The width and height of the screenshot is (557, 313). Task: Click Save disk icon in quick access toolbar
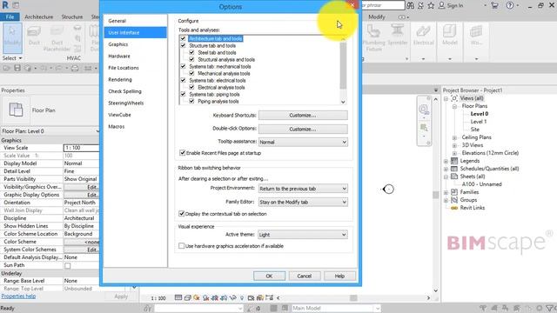coord(17,68)
